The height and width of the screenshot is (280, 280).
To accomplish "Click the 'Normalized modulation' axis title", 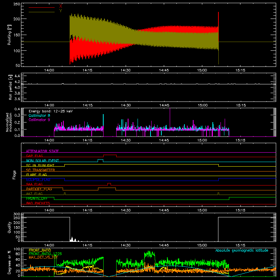I will [9, 122].
